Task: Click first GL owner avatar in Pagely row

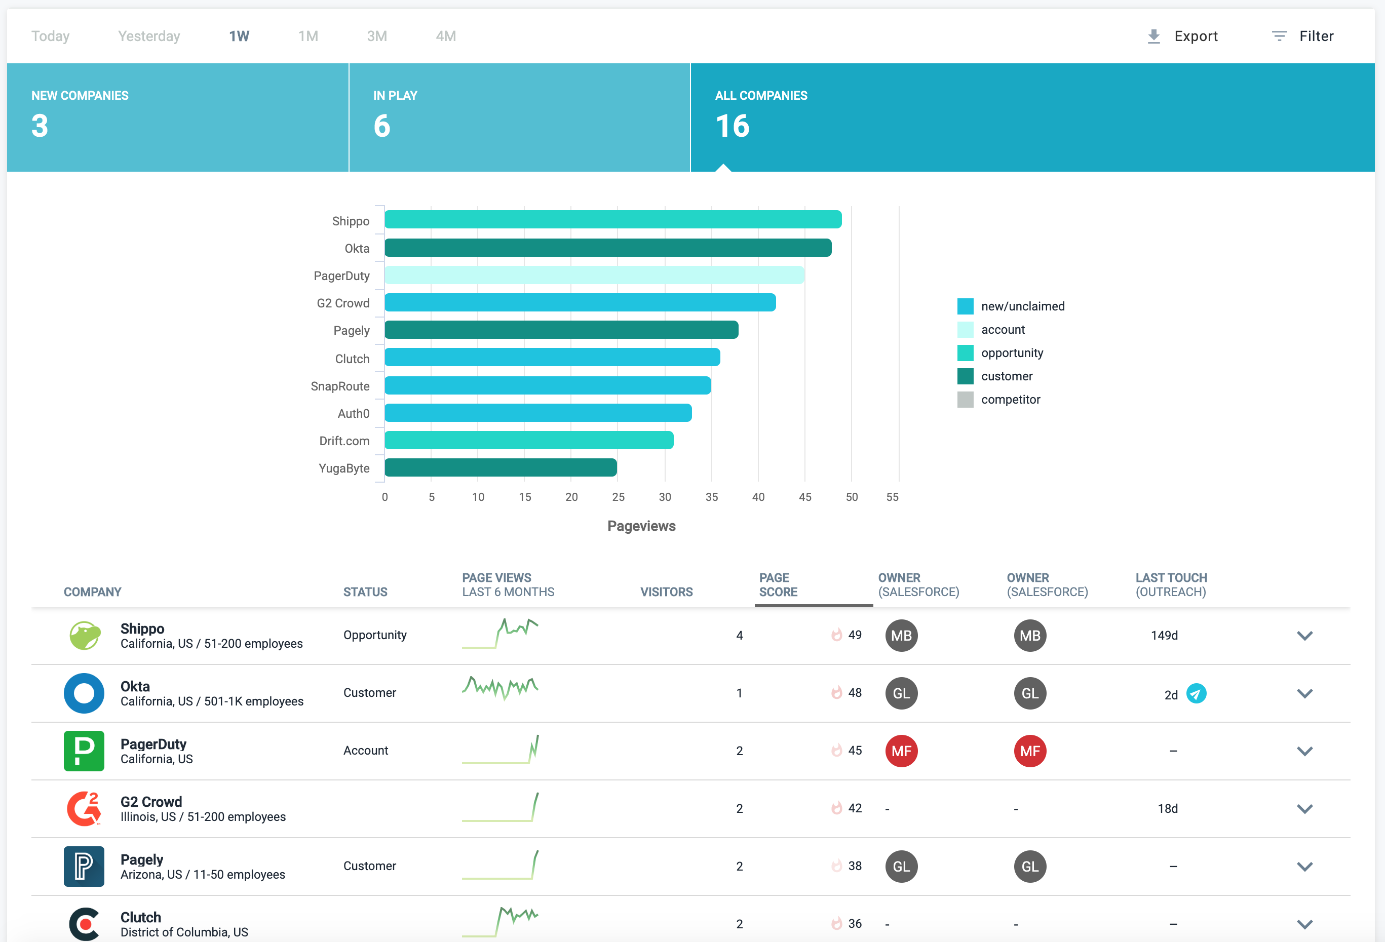Action: point(901,867)
